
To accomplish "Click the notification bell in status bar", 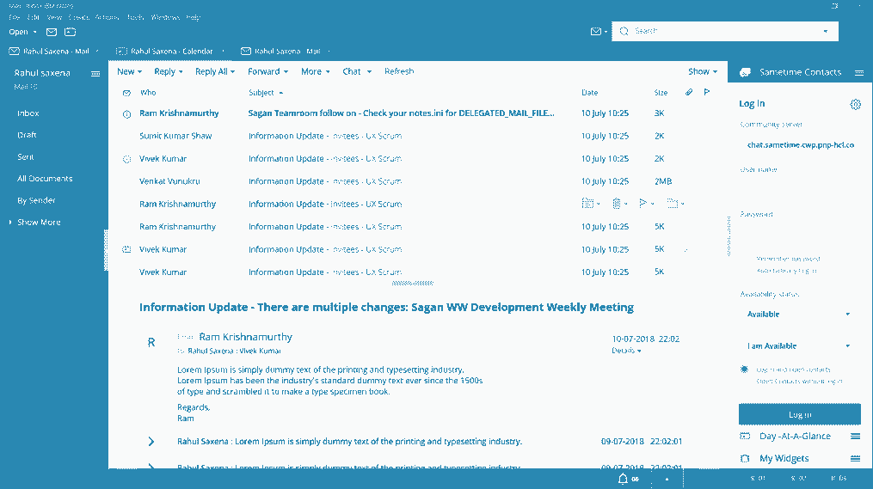I will 623,479.
